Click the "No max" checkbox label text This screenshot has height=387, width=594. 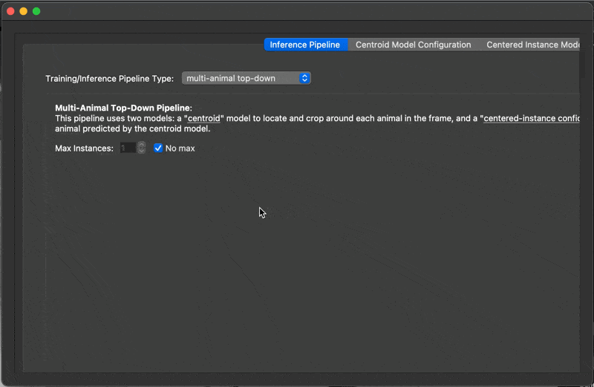180,149
